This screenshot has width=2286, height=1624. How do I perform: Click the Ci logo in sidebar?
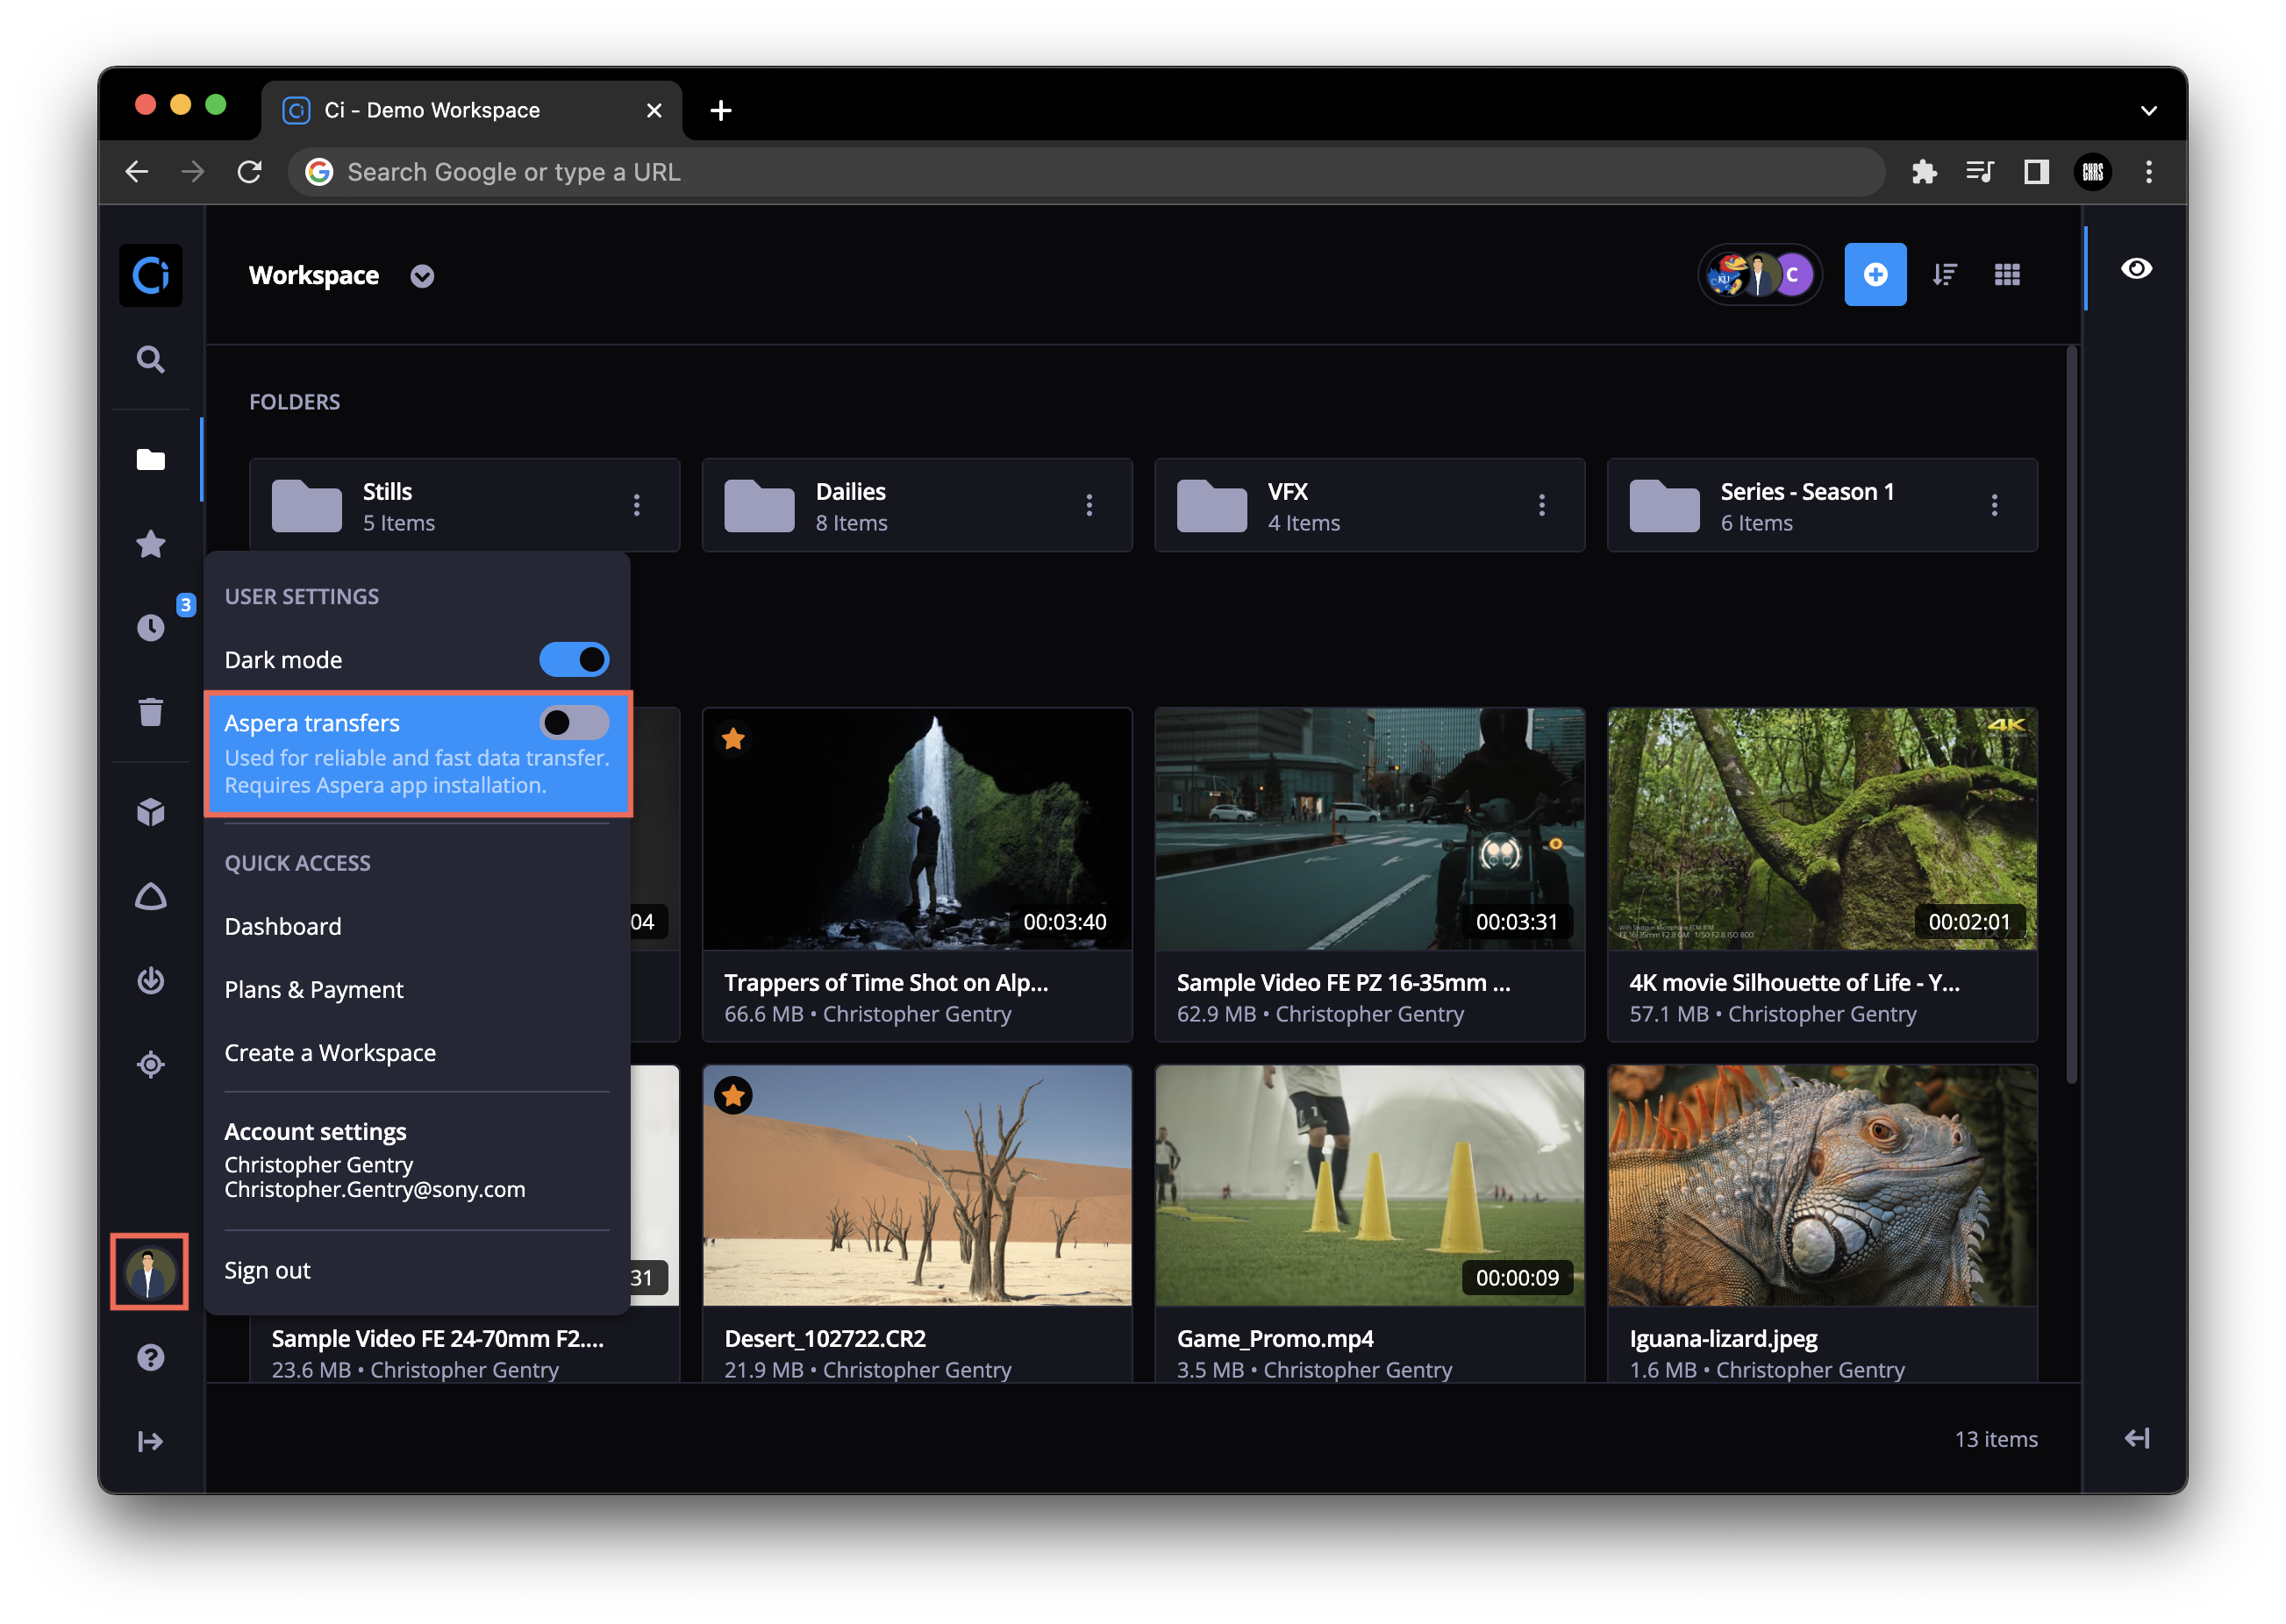click(151, 275)
